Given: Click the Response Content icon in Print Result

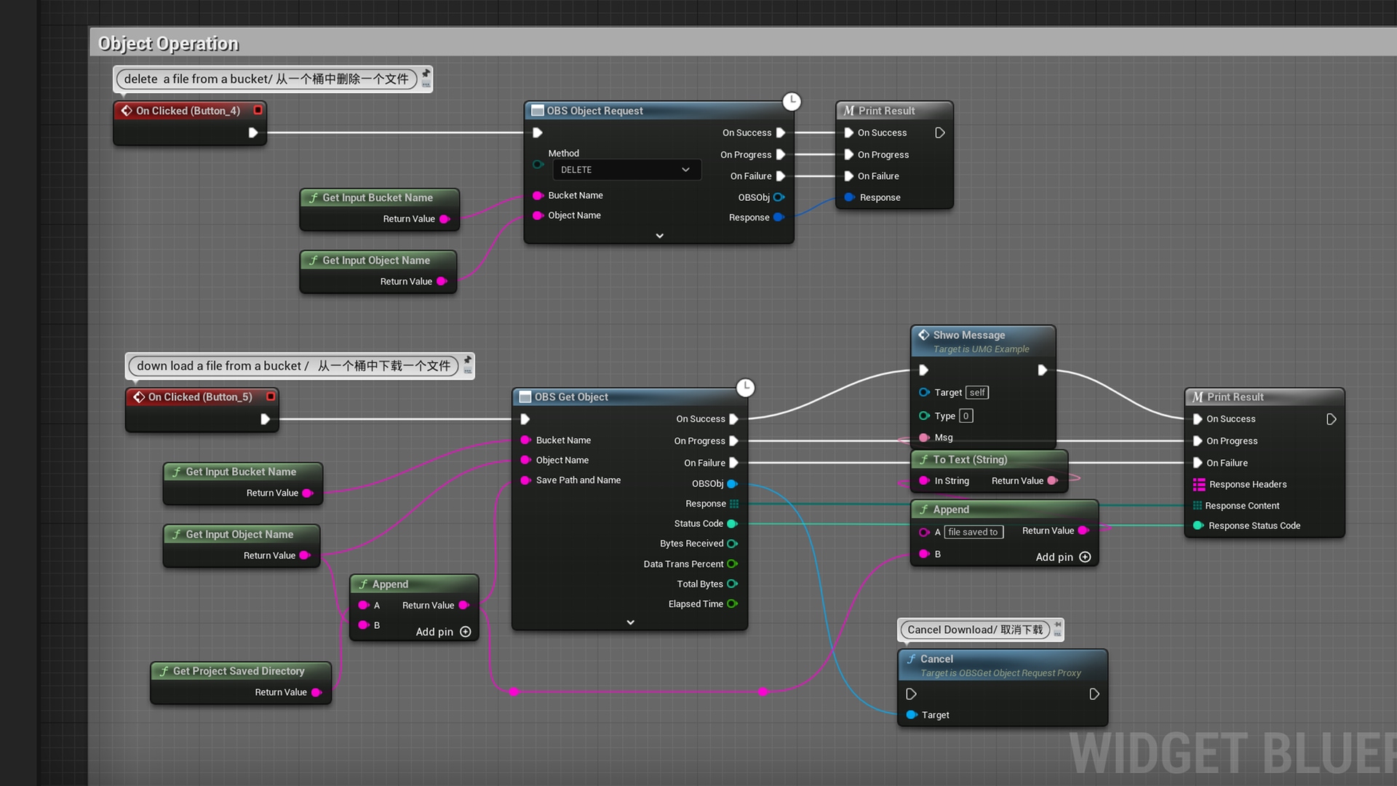Looking at the screenshot, I should point(1198,505).
